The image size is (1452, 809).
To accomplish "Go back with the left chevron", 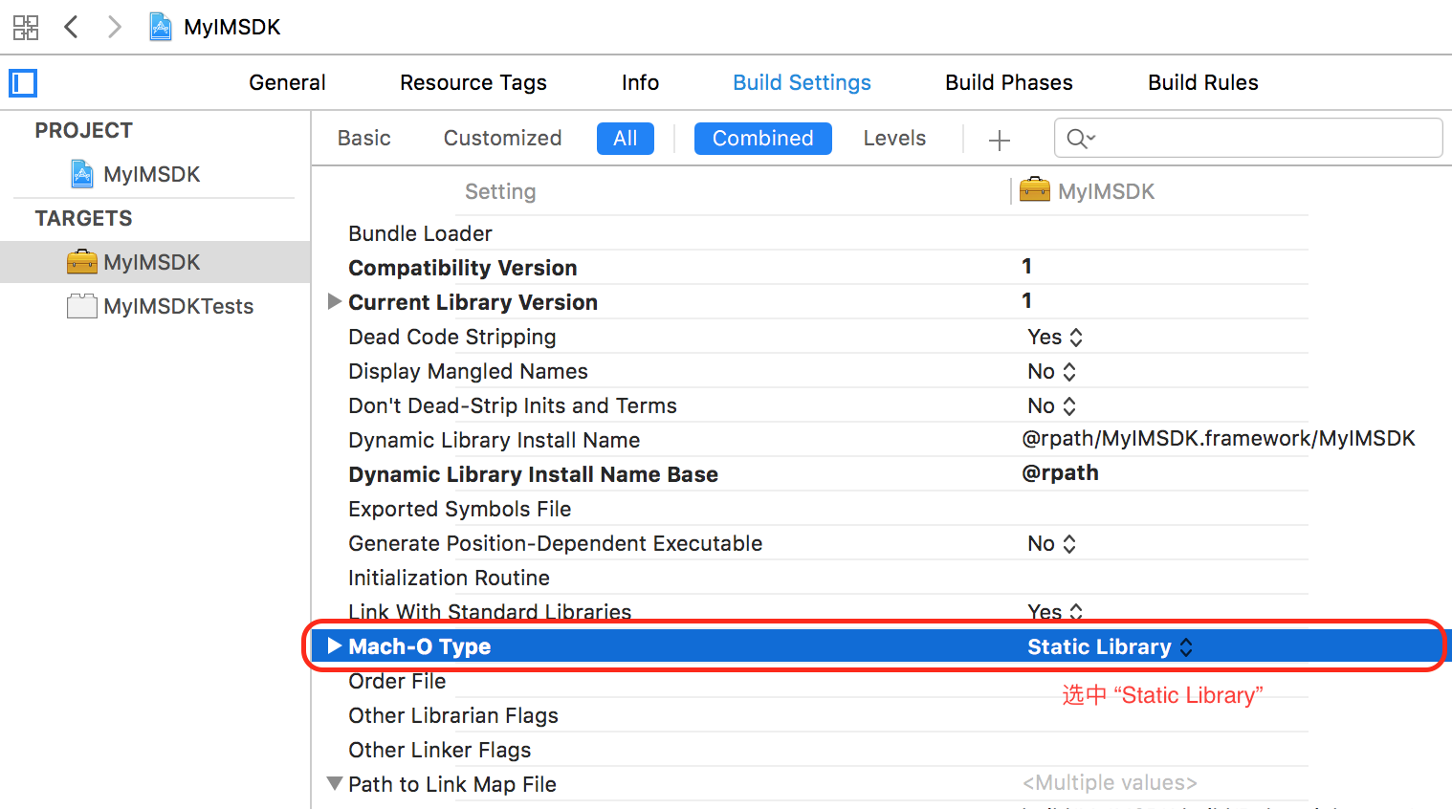I will (71, 27).
